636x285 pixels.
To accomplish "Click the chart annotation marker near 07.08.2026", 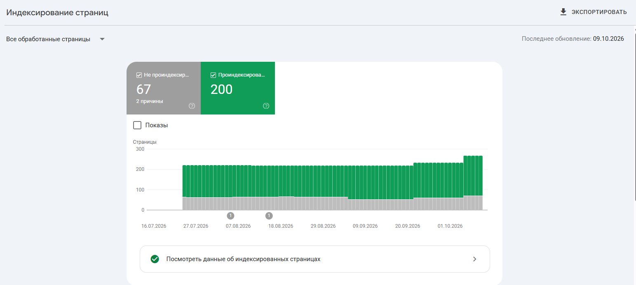I will coord(230,215).
